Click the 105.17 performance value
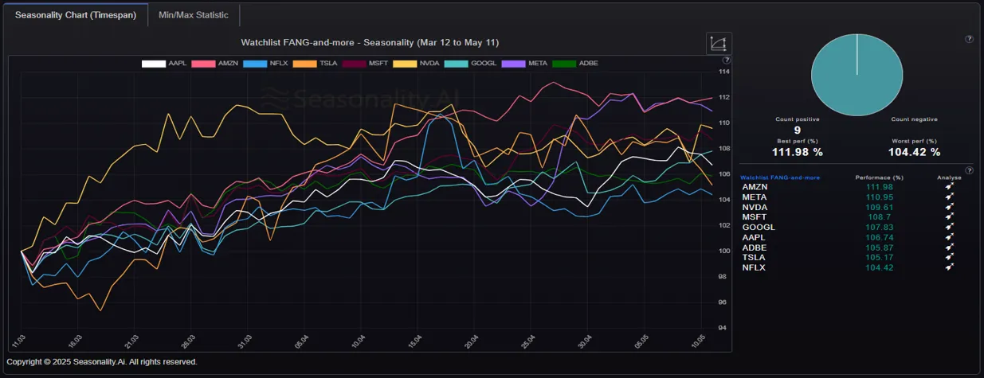The width and height of the screenshot is (984, 378). coord(879,257)
